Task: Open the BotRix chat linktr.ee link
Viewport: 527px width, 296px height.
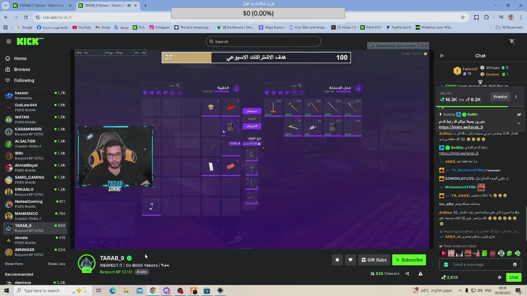Action: (459, 153)
